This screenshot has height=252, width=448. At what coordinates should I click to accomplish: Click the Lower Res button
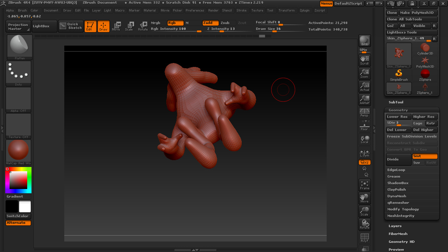pyautogui.click(x=399, y=117)
